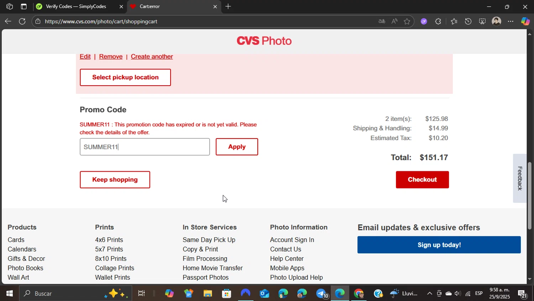View site security info lock icon
Viewport: 534px width, 301px height.
[x=38, y=21]
